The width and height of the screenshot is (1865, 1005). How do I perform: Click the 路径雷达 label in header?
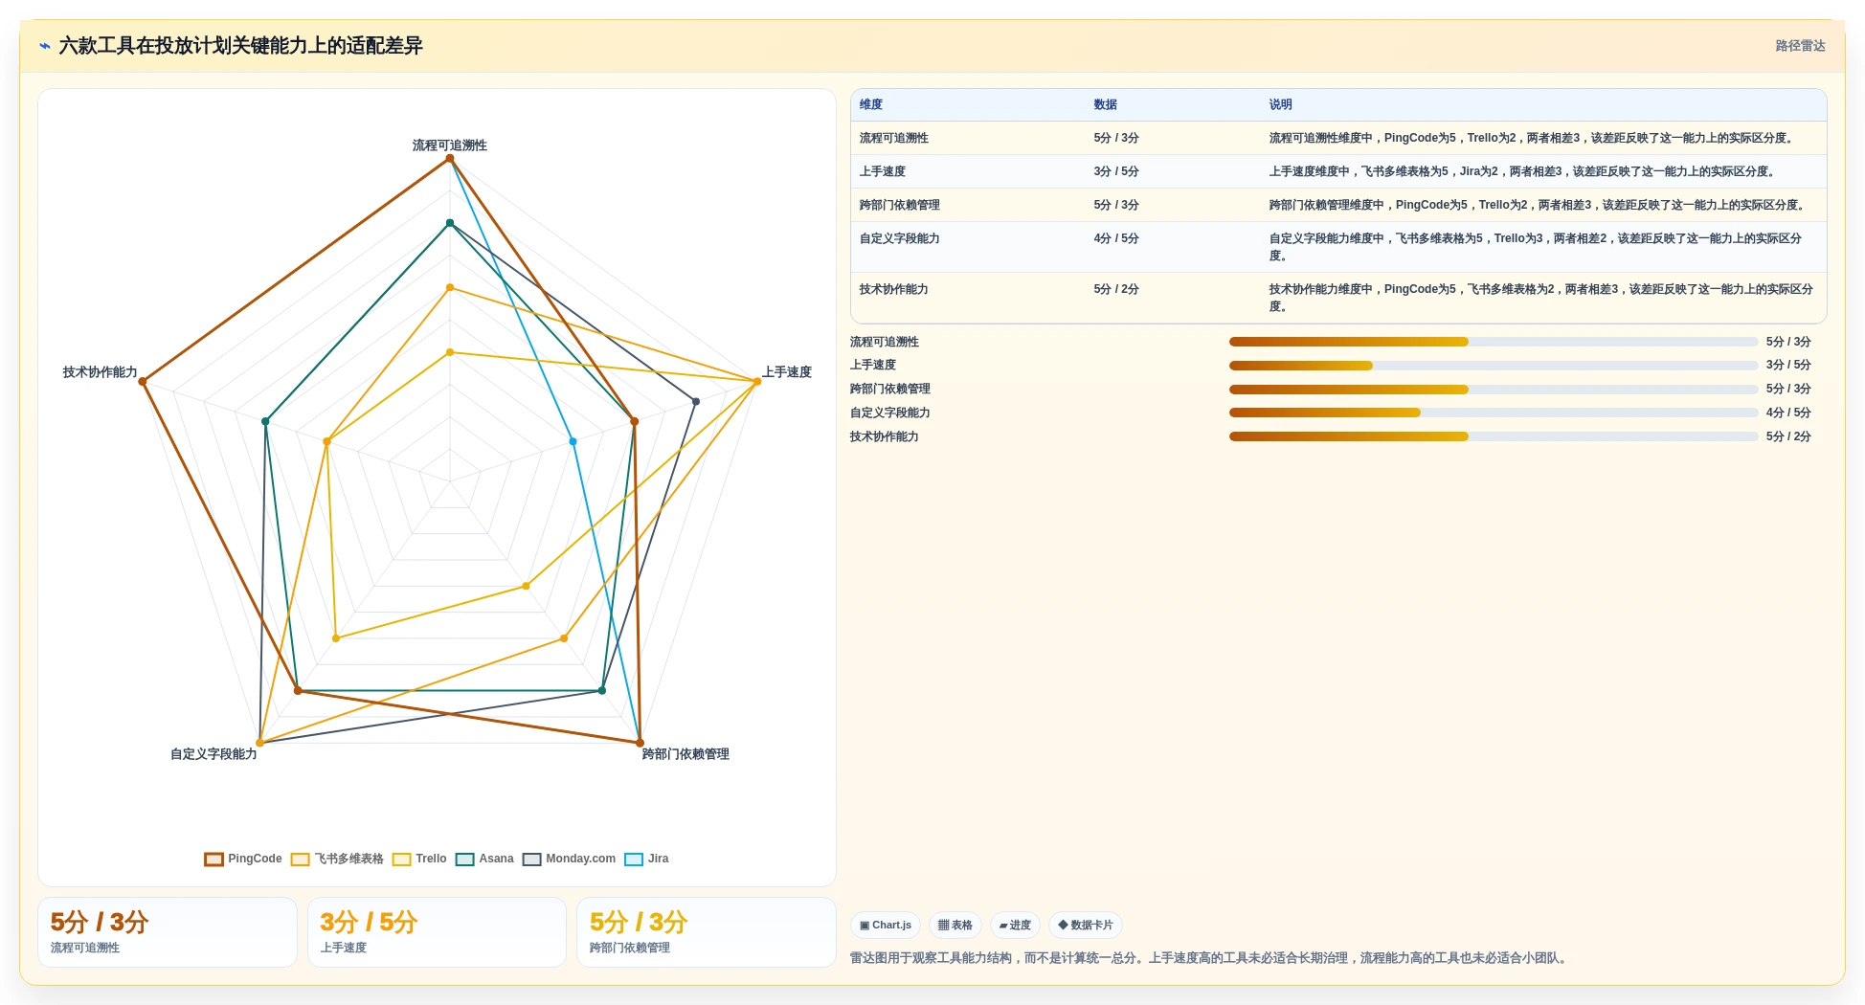1800,46
